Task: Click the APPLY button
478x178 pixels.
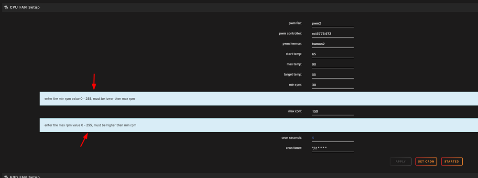Action: tap(401, 162)
